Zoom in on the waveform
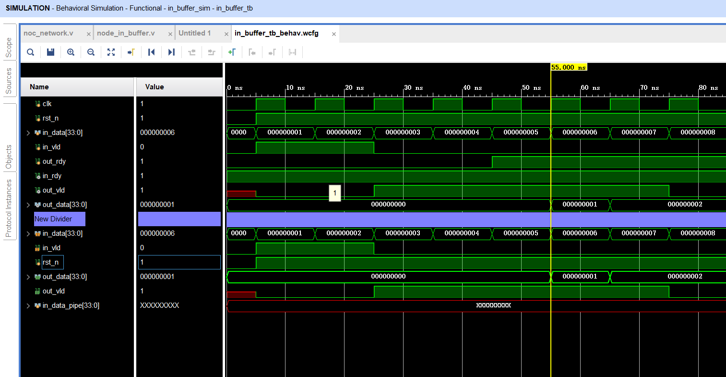This screenshot has height=377, width=726. 71,52
